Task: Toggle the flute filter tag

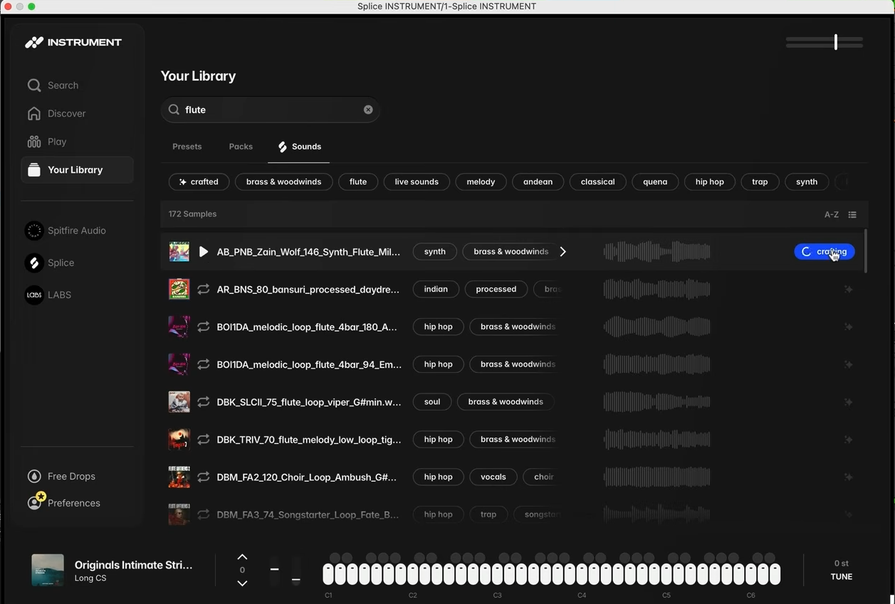Action: (358, 182)
